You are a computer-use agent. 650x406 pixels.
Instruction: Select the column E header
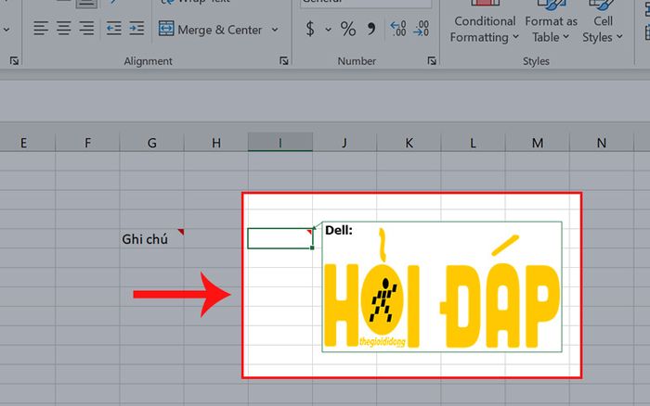pyautogui.click(x=23, y=143)
